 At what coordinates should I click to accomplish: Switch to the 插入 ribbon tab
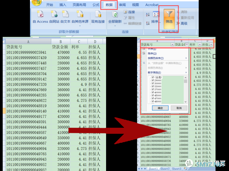[x=63, y=5]
